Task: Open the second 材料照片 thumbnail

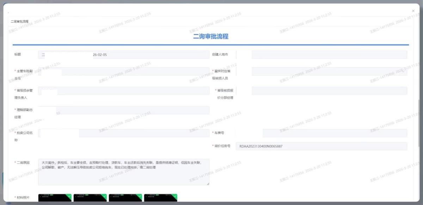Action: pos(90,199)
